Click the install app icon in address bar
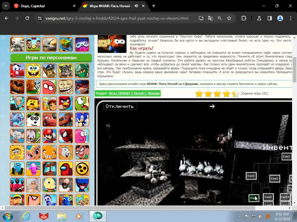 point(201,18)
